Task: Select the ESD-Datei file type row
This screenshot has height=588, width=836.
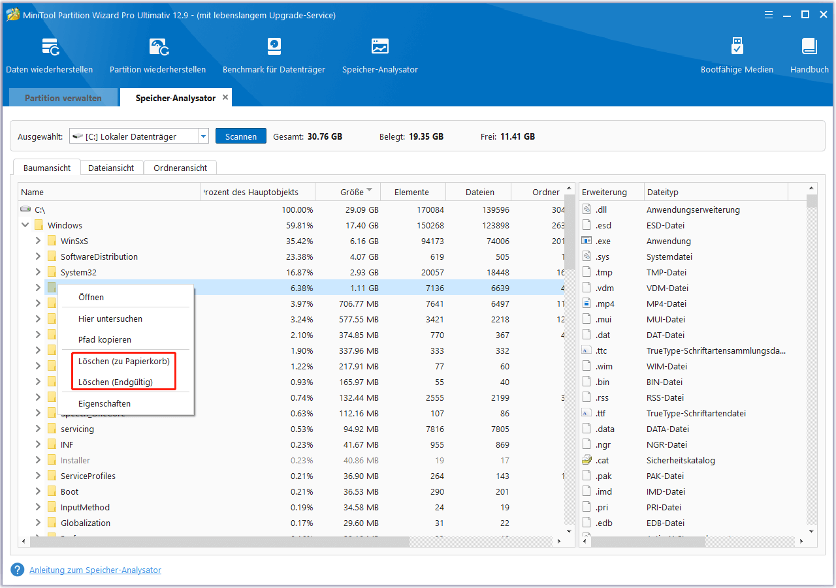Action: click(x=693, y=225)
